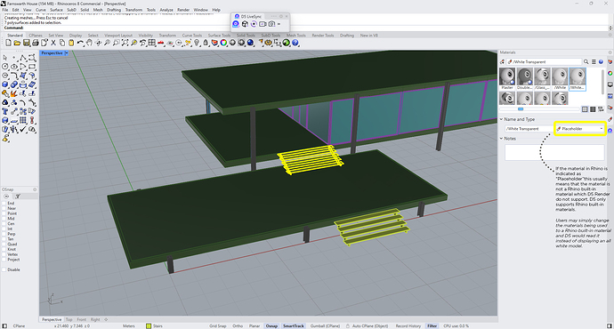Screen dimensions: 614x329
Task: Click inside the Notes text box
Action: (x=554, y=152)
